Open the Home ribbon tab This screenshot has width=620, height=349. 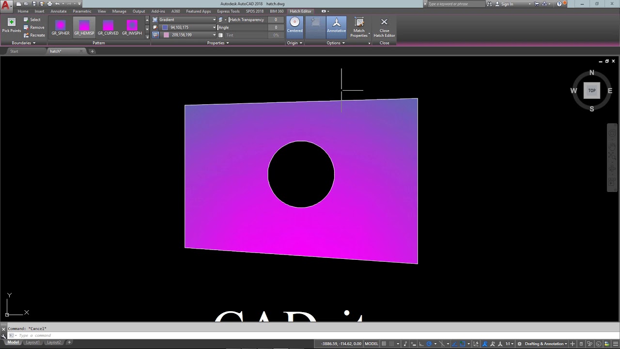pos(23,11)
